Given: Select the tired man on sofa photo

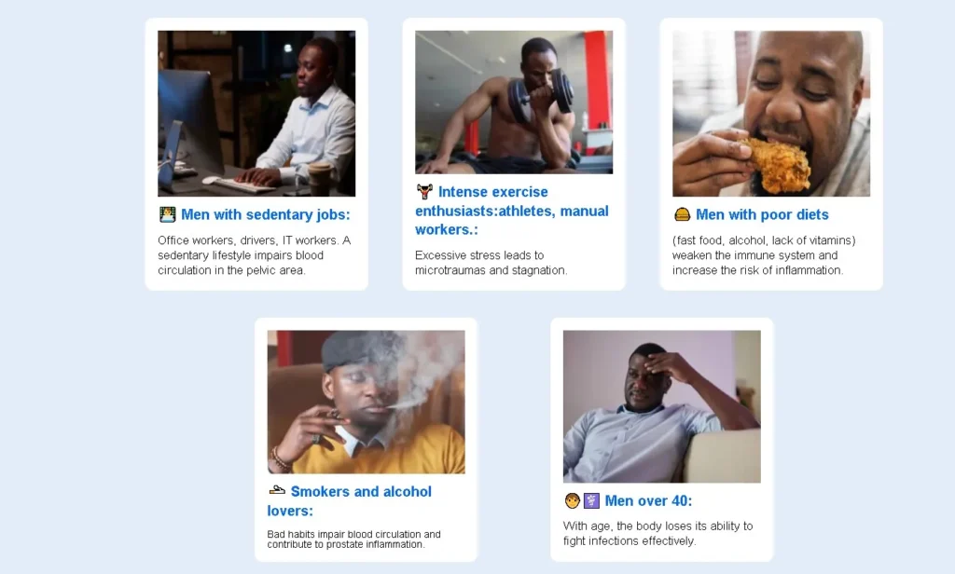Looking at the screenshot, I should [661, 405].
